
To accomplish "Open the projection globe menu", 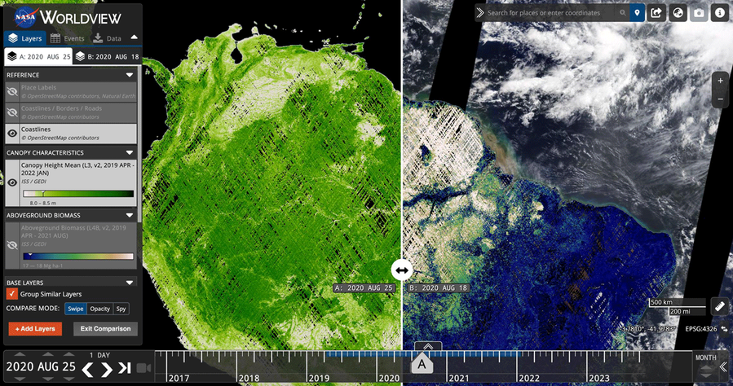I will point(678,13).
